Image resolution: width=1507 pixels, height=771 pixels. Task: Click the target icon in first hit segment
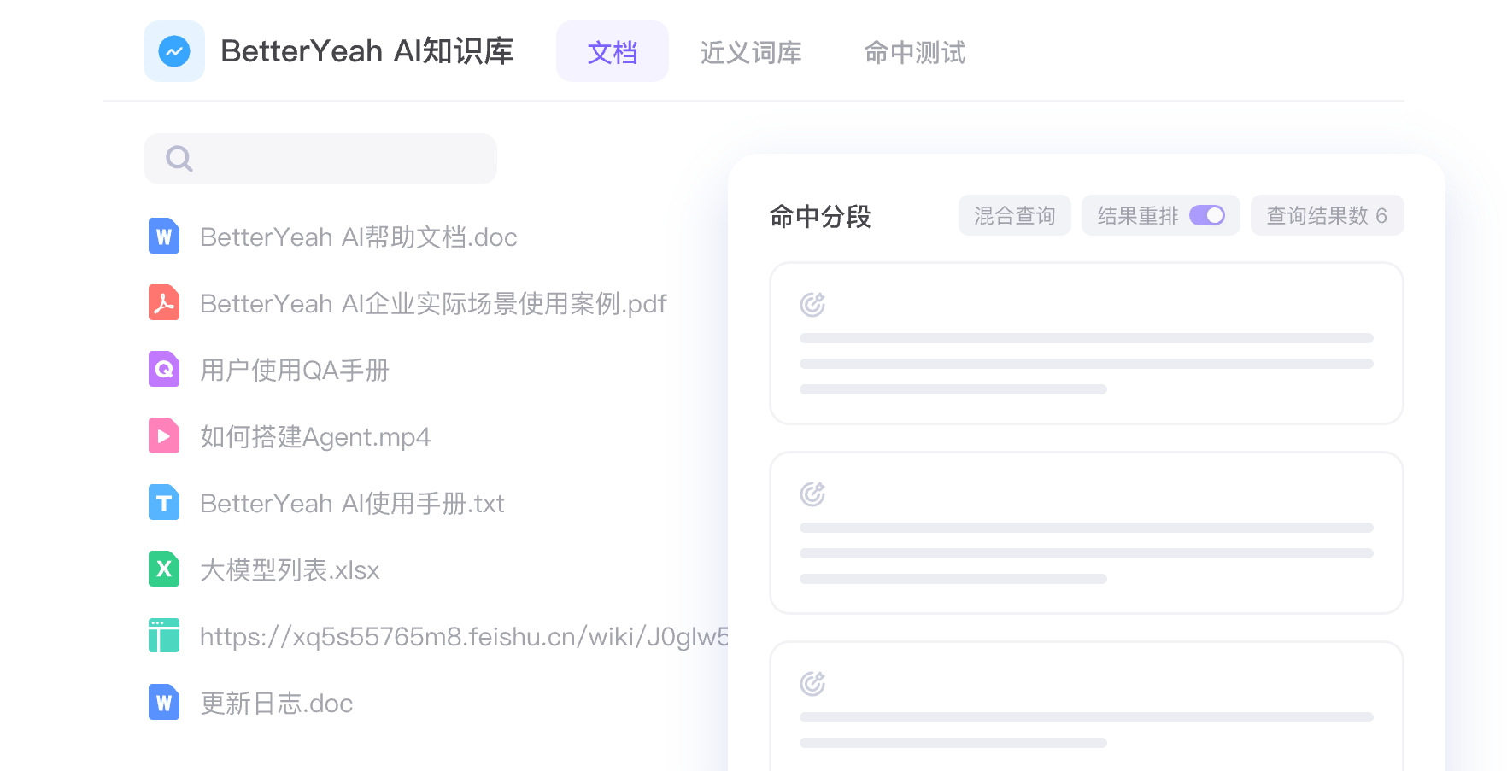pyautogui.click(x=812, y=304)
